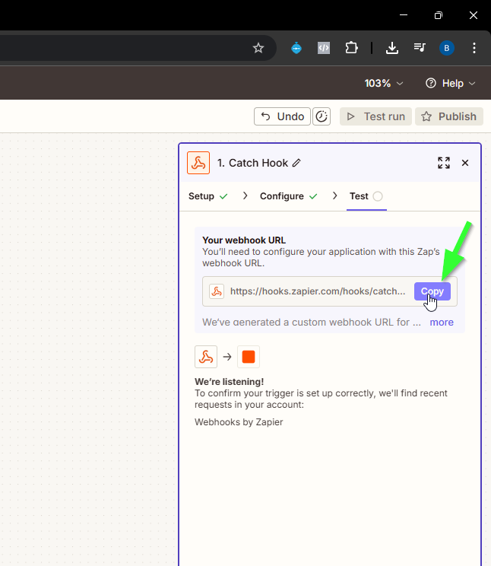Screen dimensions: 491x566
Task: Open the Extensions puzzle-piece menu
Action: pos(351,48)
